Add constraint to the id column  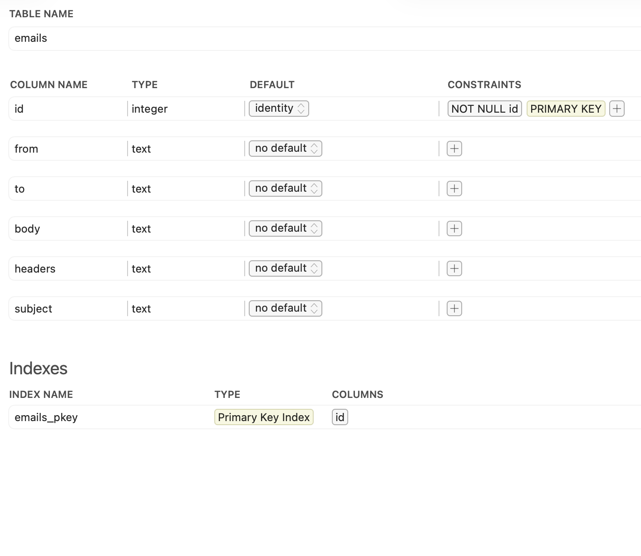click(x=616, y=109)
